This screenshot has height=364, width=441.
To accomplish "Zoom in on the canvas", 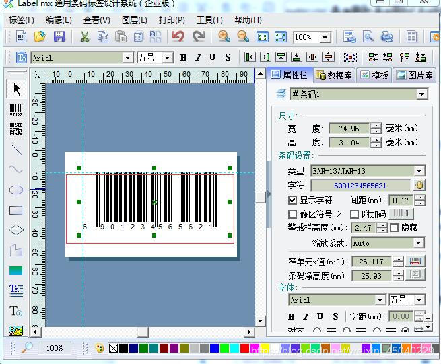I will point(224,37).
